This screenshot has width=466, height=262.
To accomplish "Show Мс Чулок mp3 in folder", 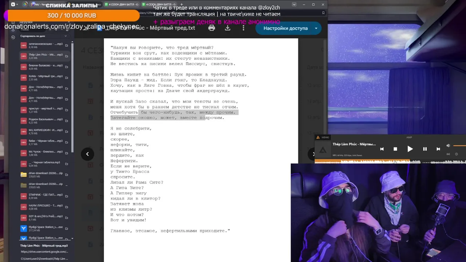I will point(66,153).
